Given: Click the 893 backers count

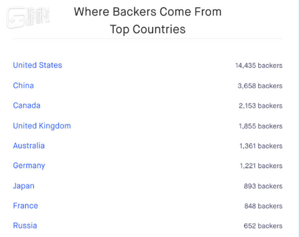Looking at the screenshot, I should pos(263,186).
